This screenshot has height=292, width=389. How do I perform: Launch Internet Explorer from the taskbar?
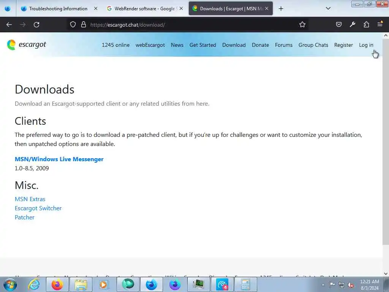(34, 284)
